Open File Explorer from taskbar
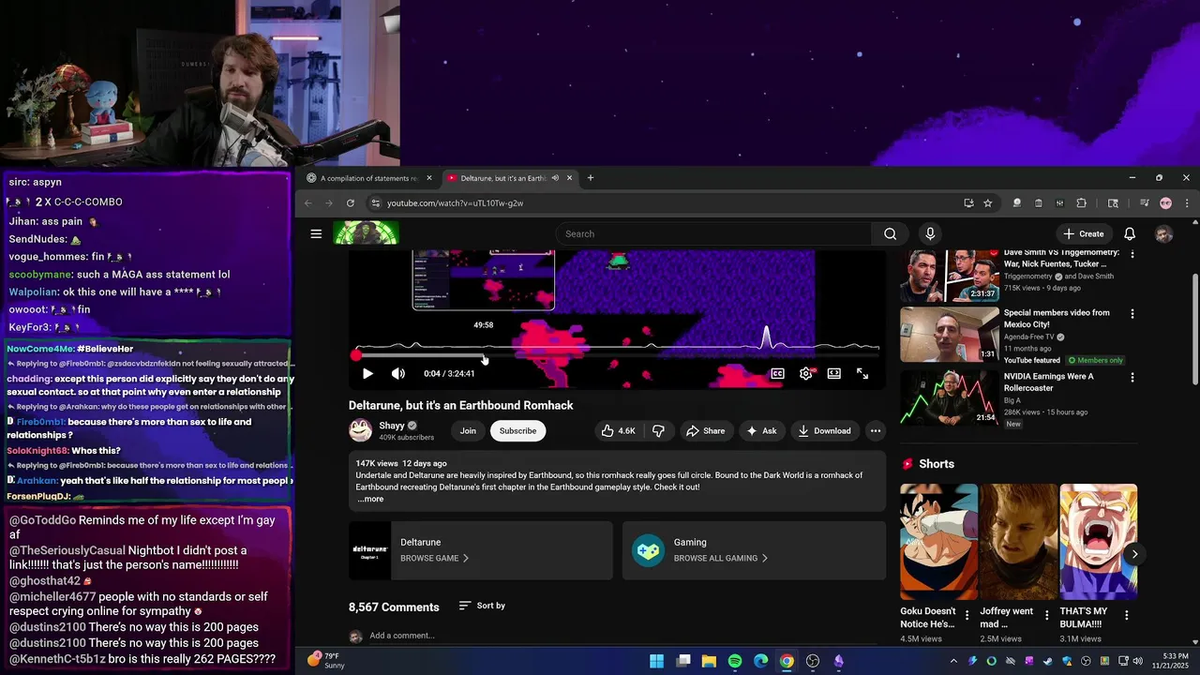This screenshot has width=1200, height=675. pos(709,661)
